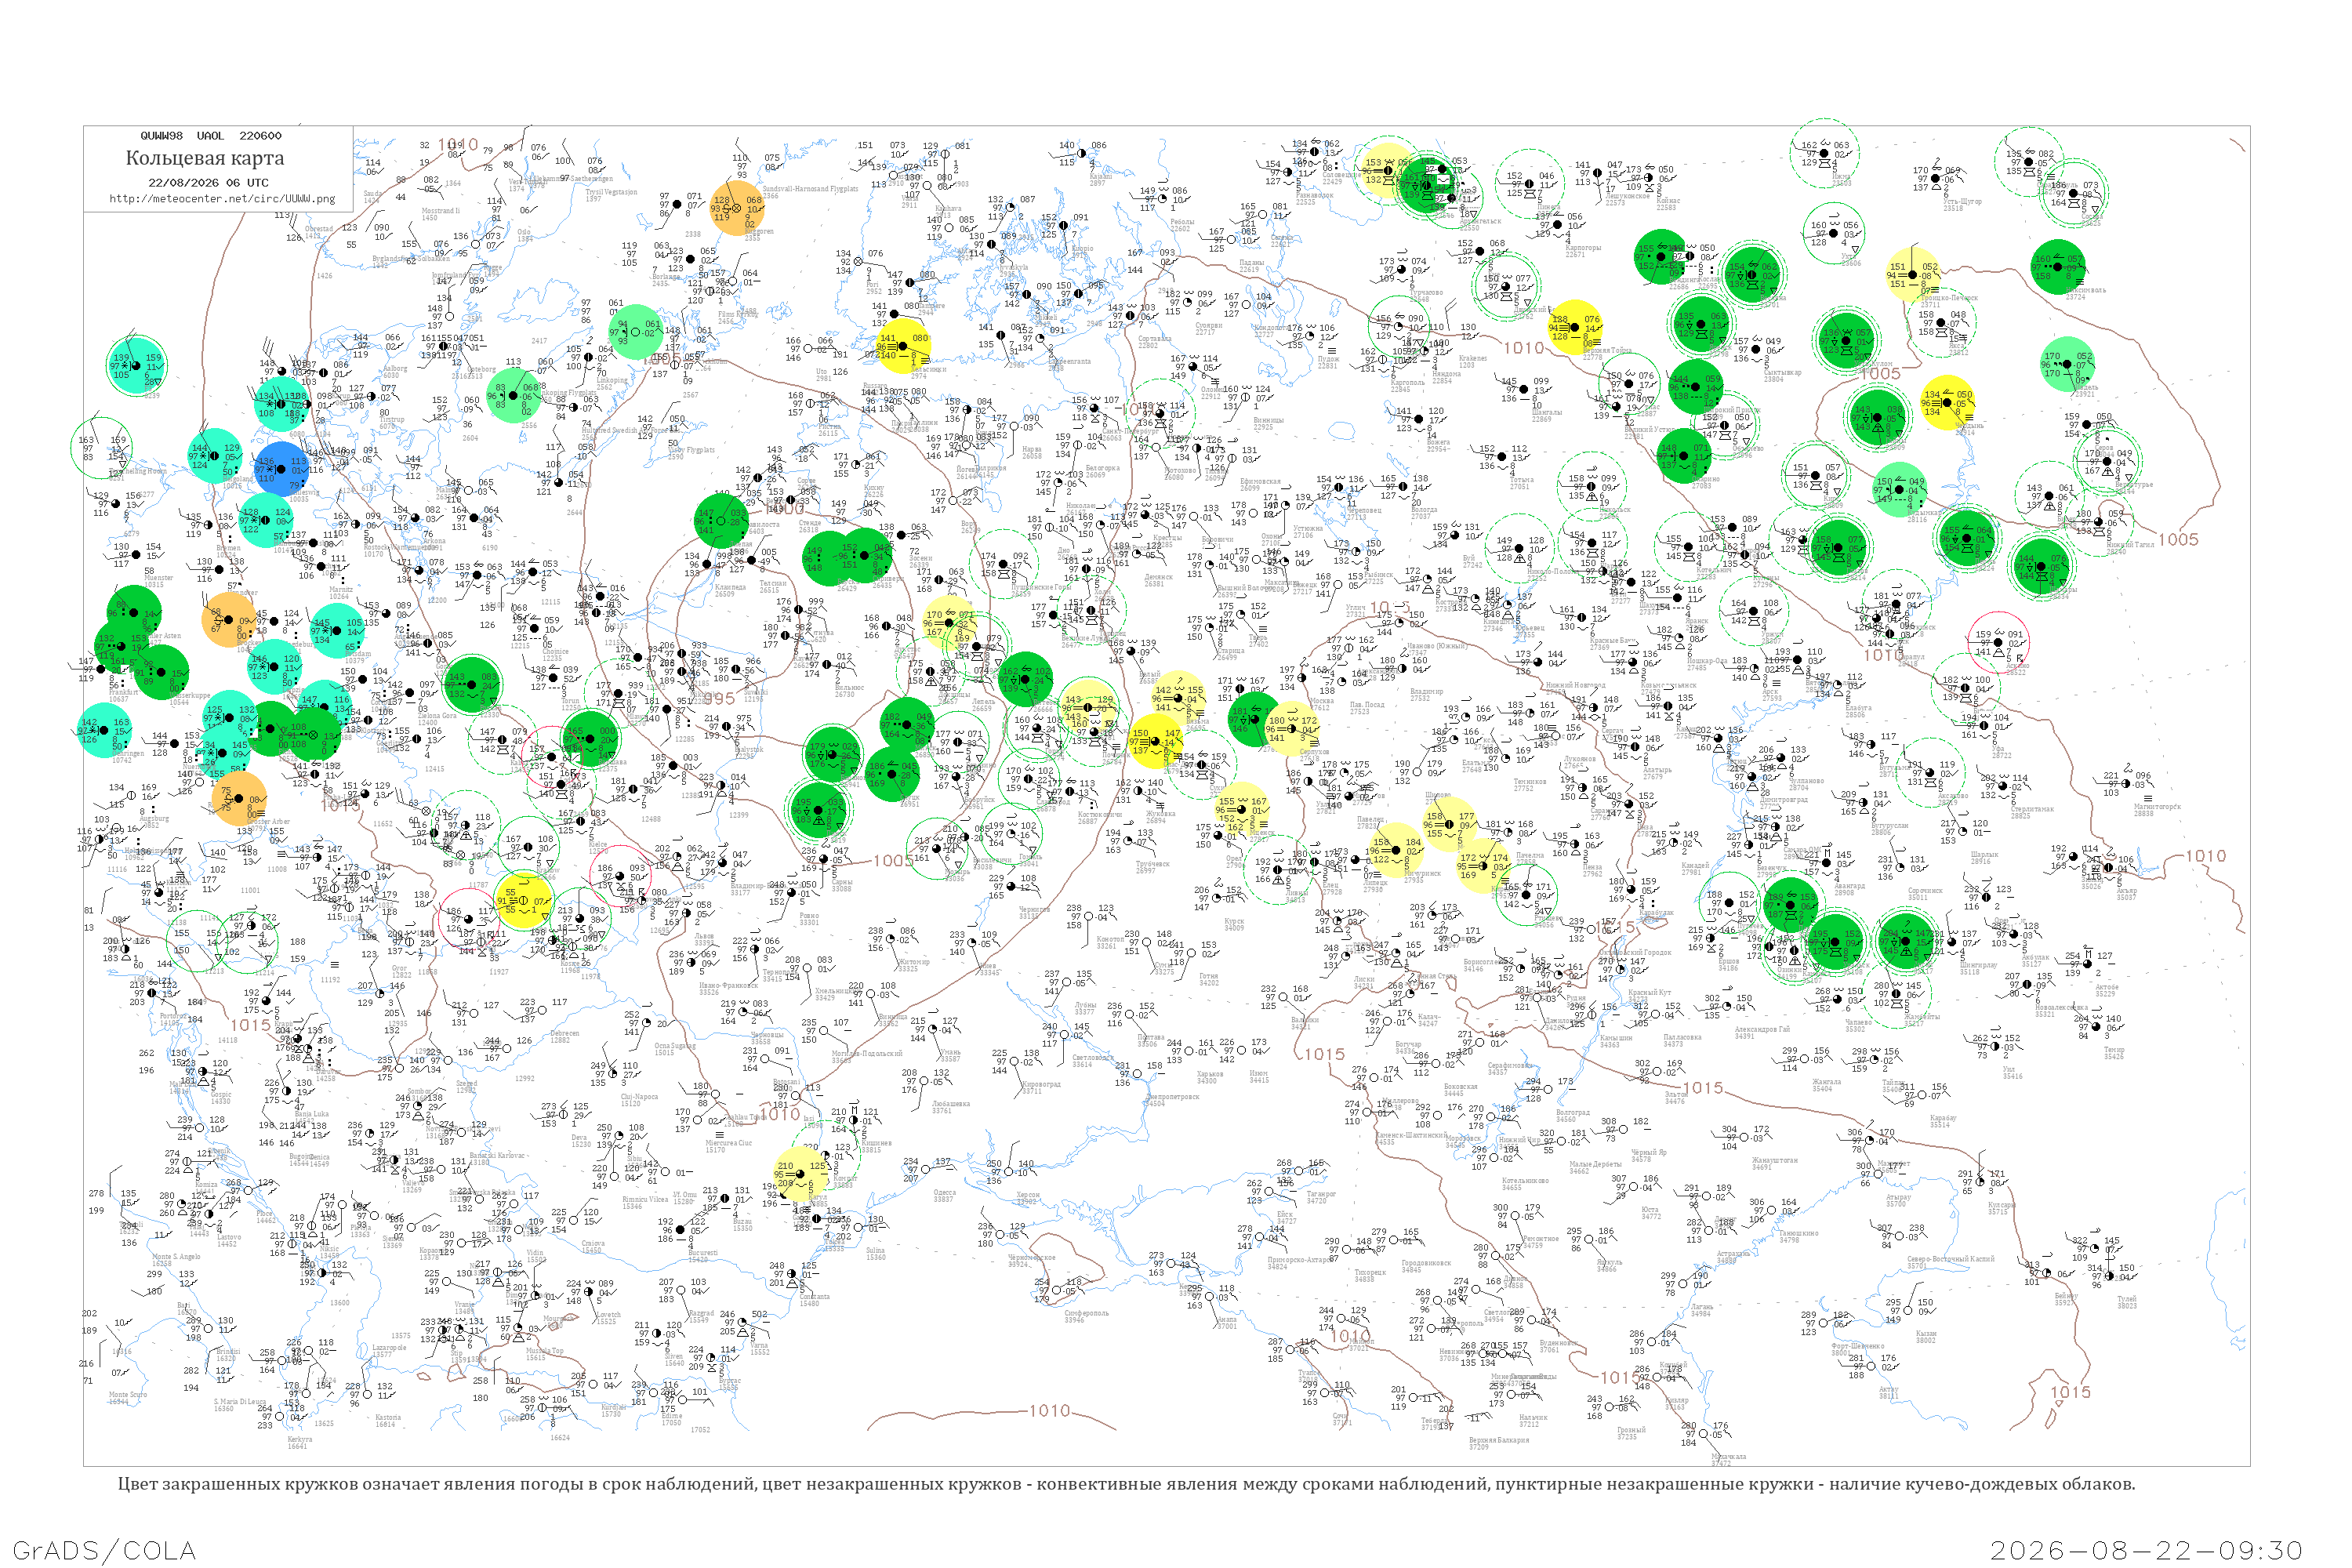Select the Северо-Восточный Каспий label
The image size is (2352, 1568).
coord(1950,1259)
